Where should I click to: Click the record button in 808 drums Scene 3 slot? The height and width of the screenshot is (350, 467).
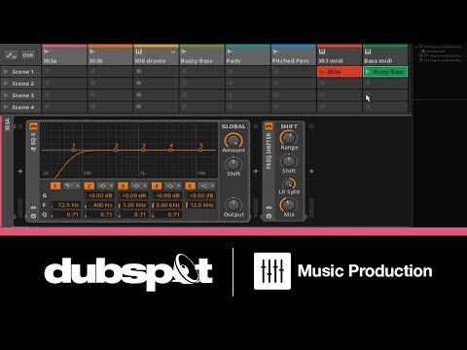pos(139,95)
